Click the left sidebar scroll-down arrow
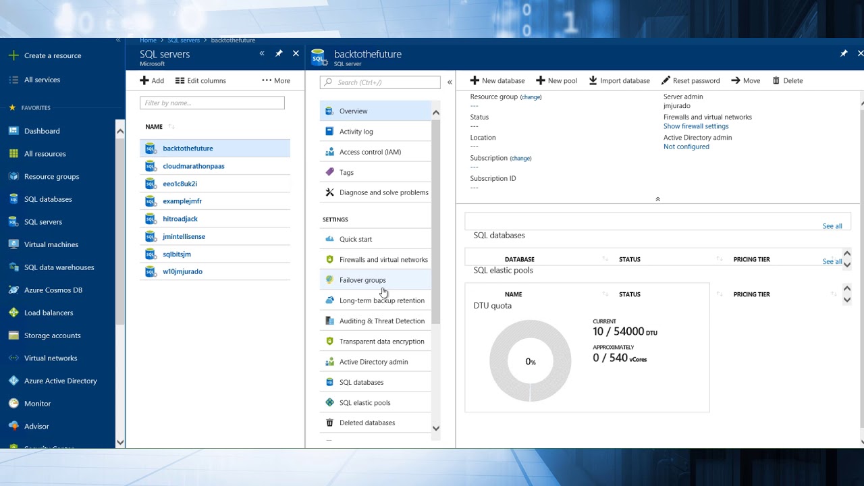The height and width of the screenshot is (486, 864). pos(120,443)
